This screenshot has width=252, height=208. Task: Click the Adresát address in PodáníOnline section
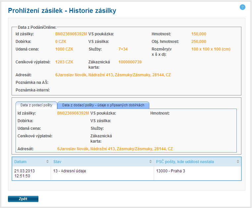[113, 75]
